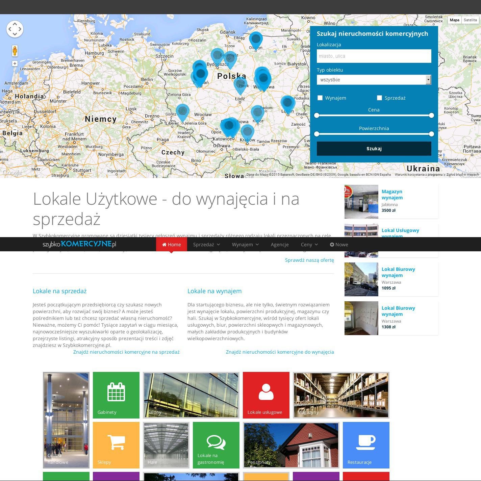Screen dimensions: 481x481
Task: Open the Lokale na sprzedaż heading link
Action: tap(60, 291)
